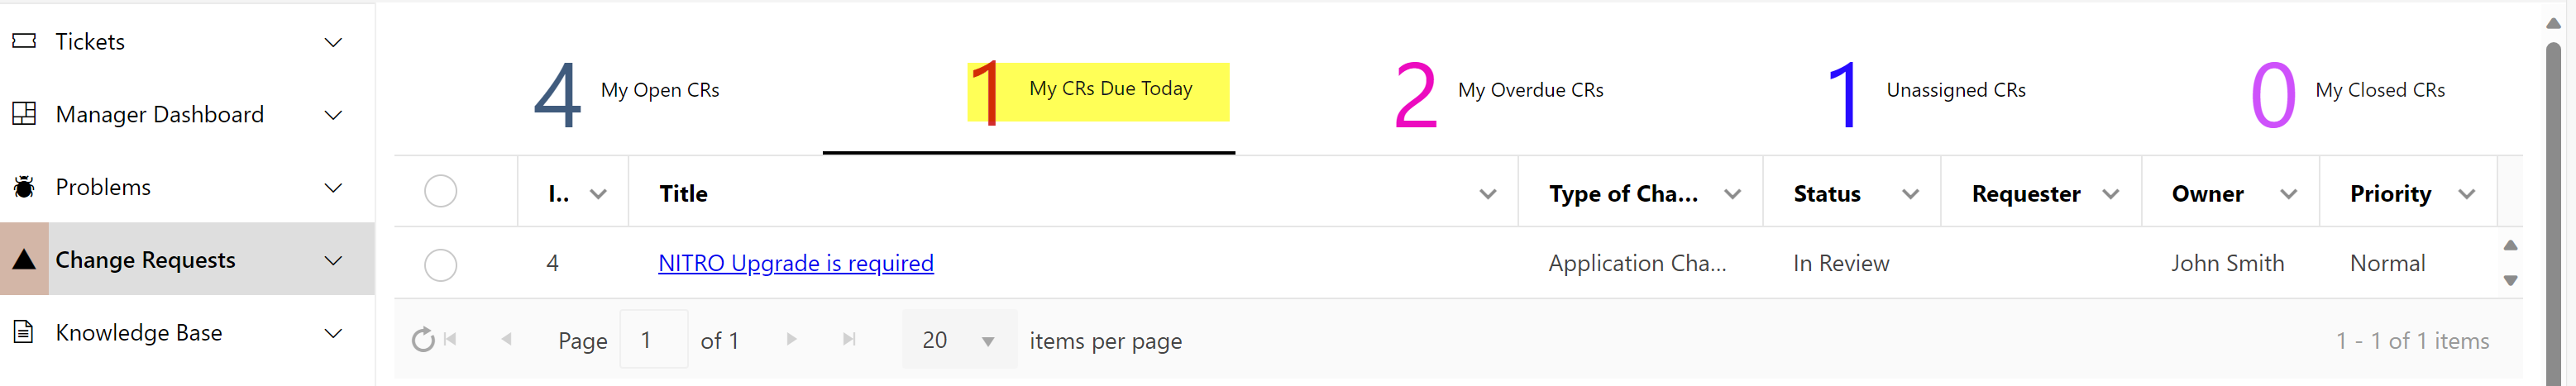Screen dimensions: 2576x386
Task: Open the Status column menu arrow
Action: coord(1910,194)
